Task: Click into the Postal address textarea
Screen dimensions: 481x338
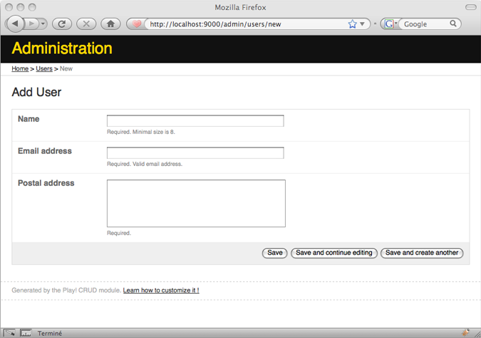Action: (x=196, y=204)
